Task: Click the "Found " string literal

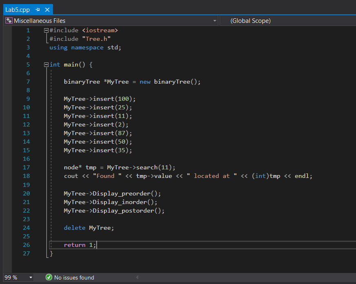Action: click(107, 176)
